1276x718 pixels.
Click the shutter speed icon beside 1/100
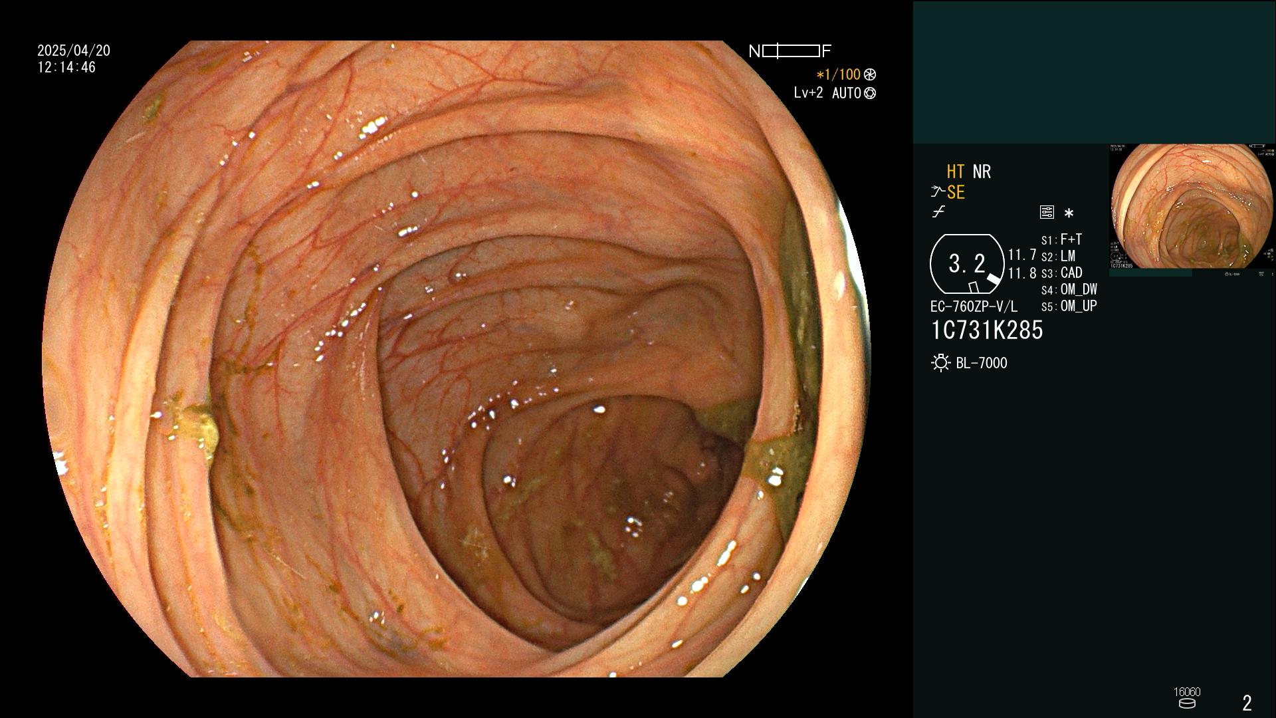coord(869,74)
